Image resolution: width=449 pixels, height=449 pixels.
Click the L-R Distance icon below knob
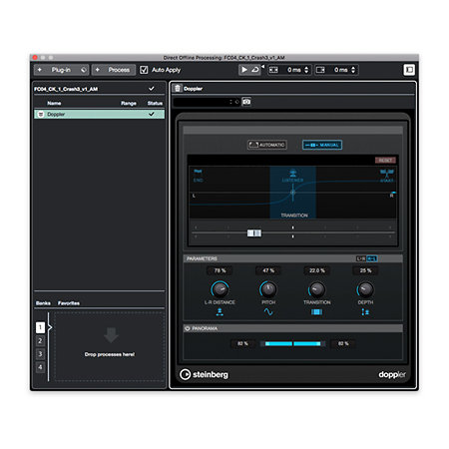220,312
